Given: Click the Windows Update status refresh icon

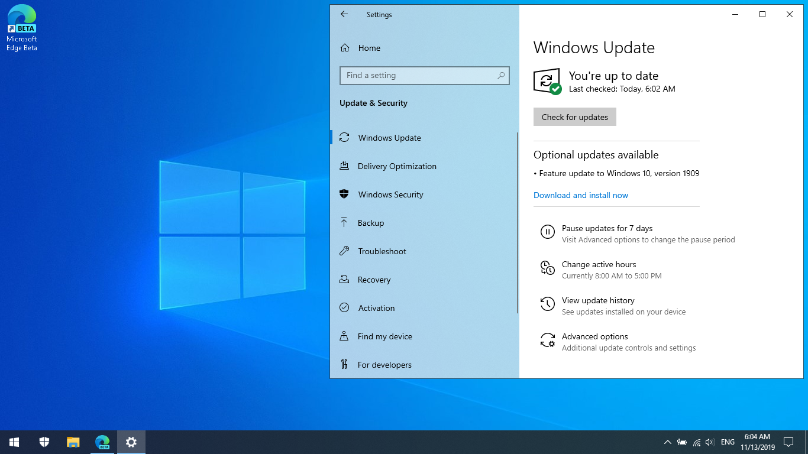Looking at the screenshot, I should (x=547, y=81).
